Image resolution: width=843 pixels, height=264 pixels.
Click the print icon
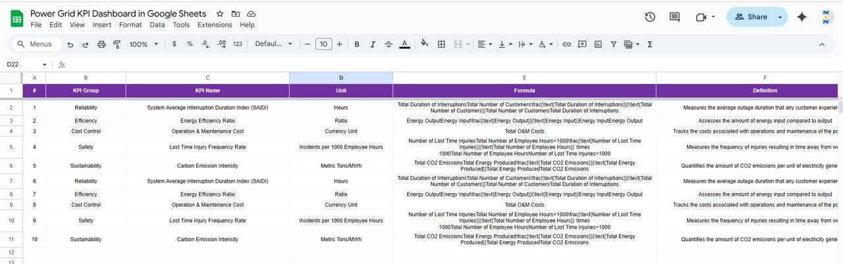pyautogui.click(x=101, y=44)
